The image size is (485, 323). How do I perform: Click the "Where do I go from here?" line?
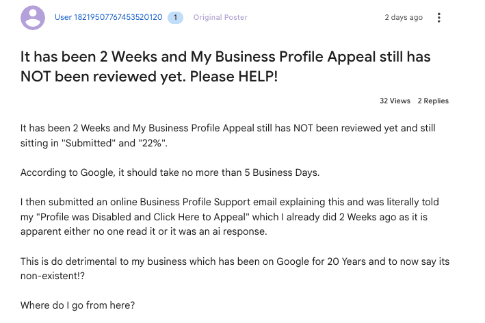point(77,305)
